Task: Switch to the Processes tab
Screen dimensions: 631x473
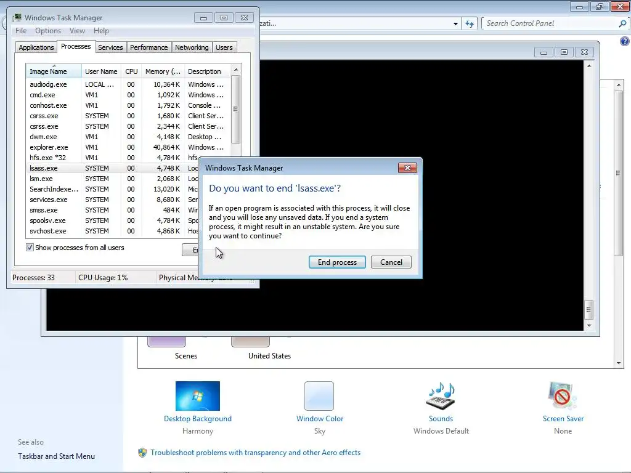Action: point(76,46)
